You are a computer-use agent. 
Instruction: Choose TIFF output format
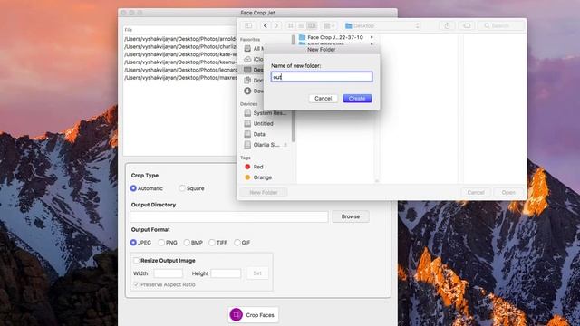(x=212, y=243)
